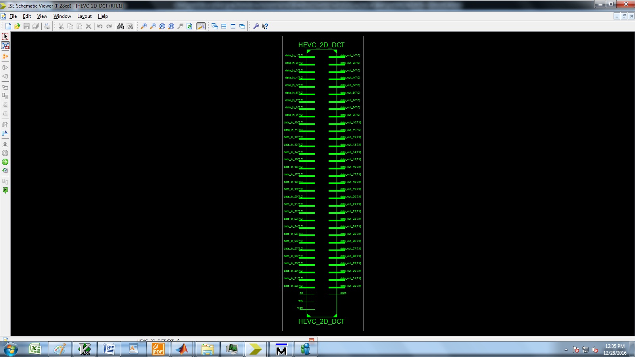The image size is (635, 357).
Task: Click the refresh schematic icon
Action: (x=189, y=26)
